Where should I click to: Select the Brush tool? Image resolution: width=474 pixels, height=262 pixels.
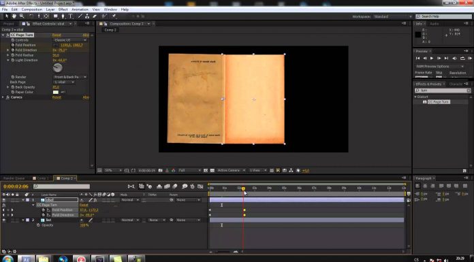(x=80, y=16)
